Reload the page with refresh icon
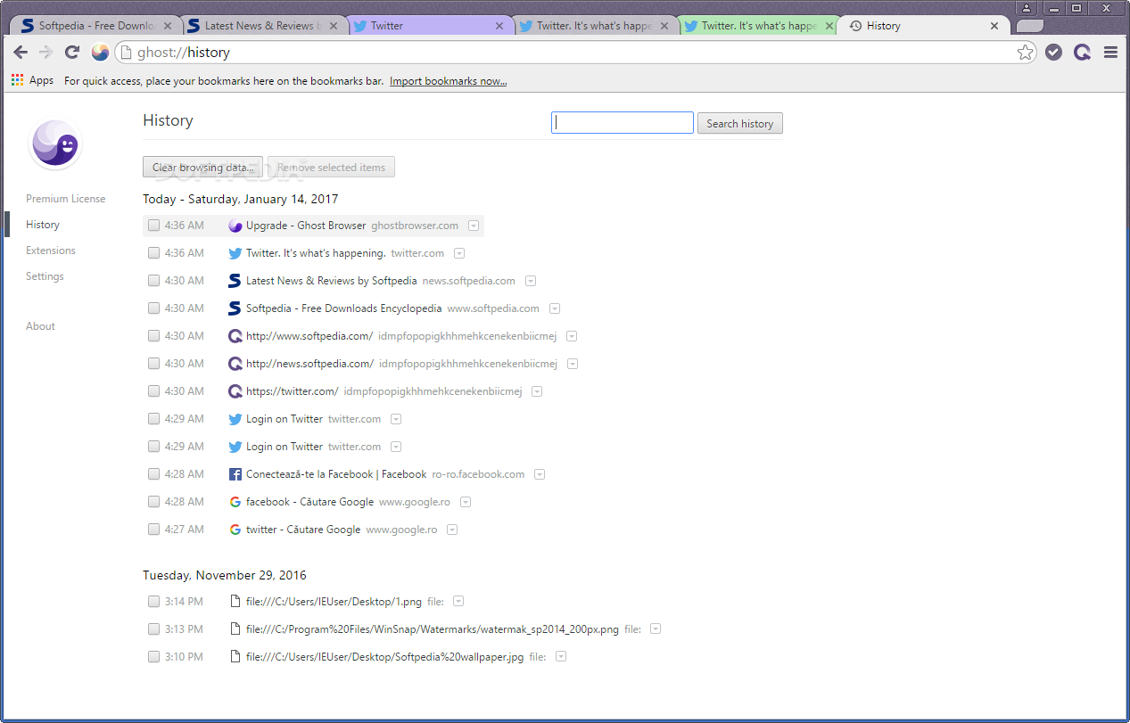The height and width of the screenshot is (723, 1130). click(x=72, y=53)
